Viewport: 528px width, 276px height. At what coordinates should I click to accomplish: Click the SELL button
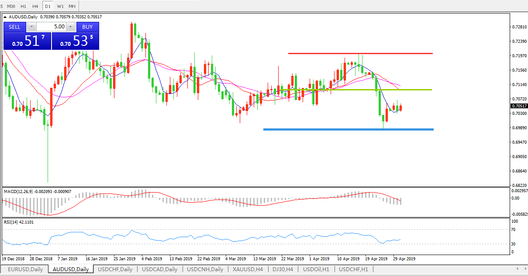pos(14,27)
